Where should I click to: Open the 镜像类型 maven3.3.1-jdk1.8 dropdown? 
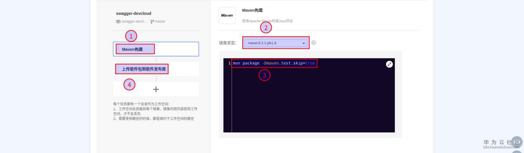276,43
